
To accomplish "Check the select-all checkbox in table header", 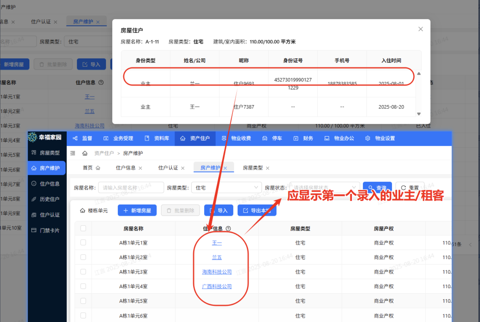I will 83,228.
